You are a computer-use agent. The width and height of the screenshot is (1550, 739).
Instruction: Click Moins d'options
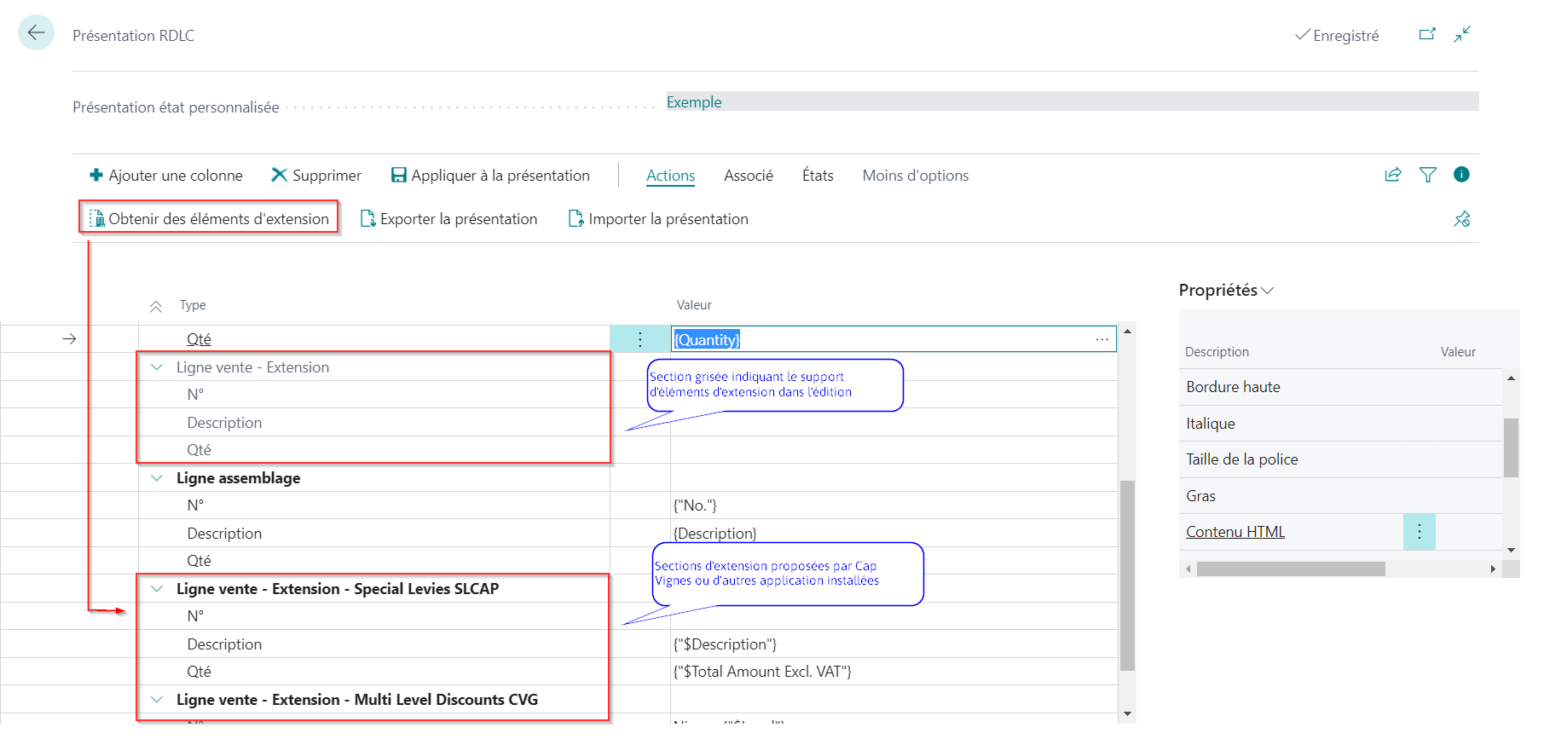[916, 175]
